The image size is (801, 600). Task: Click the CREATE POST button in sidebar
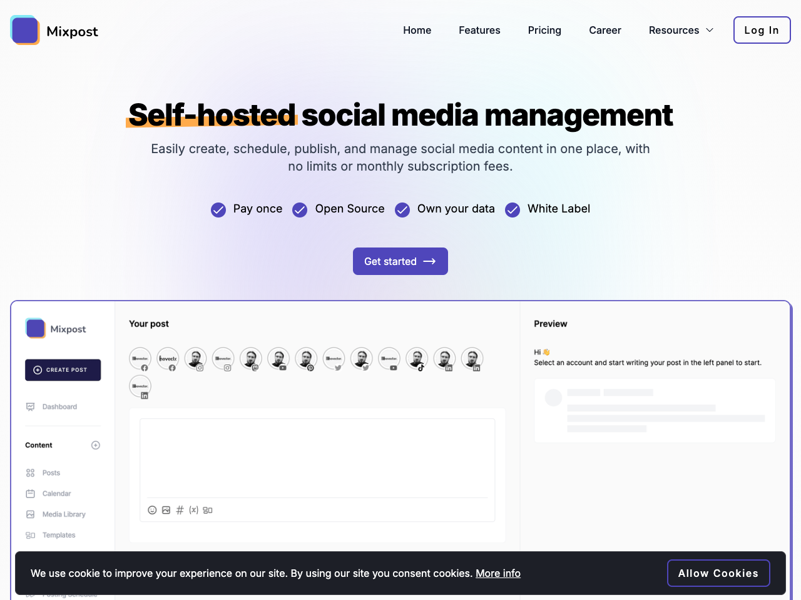click(63, 370)
